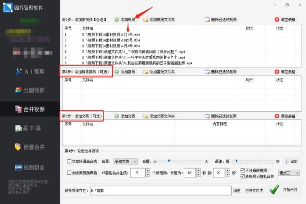Image resolution: width=306 pixels, height=204 pixels.
Task: Click the maximum length field showing 20
Action: coord(219,173)
